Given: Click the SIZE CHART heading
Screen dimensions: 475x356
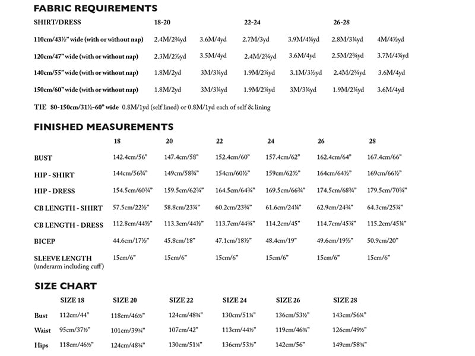Looking at the screenshot, I should pos(65,285).
